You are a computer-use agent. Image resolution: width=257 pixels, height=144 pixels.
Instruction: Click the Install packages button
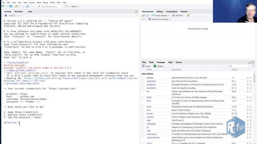click(x=146, y=66)
